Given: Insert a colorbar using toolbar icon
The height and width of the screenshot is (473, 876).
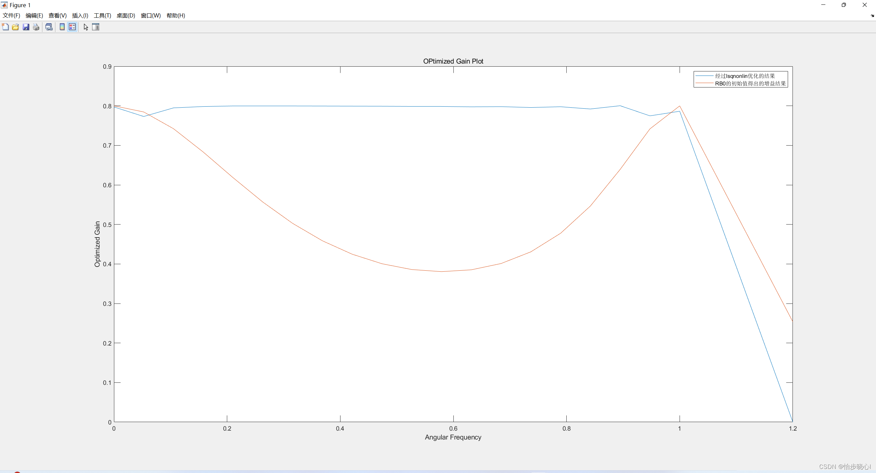Looking at the screenshot, I should 62,27.
